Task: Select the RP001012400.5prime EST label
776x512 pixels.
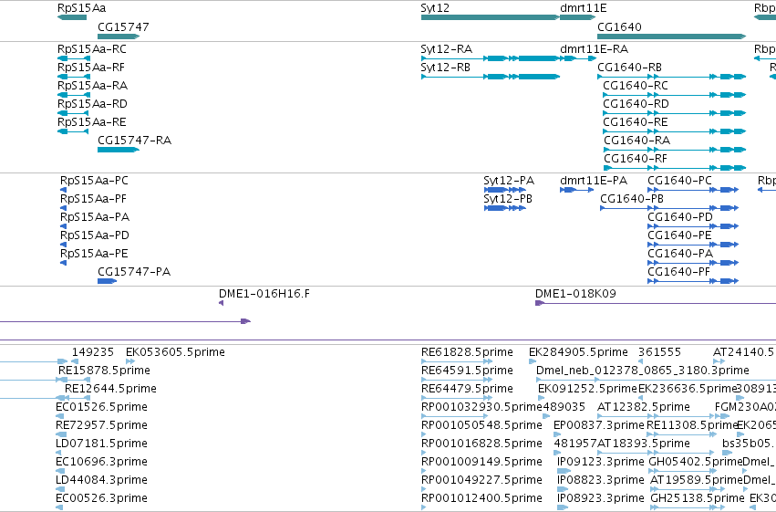Action: tap(481, 497)
